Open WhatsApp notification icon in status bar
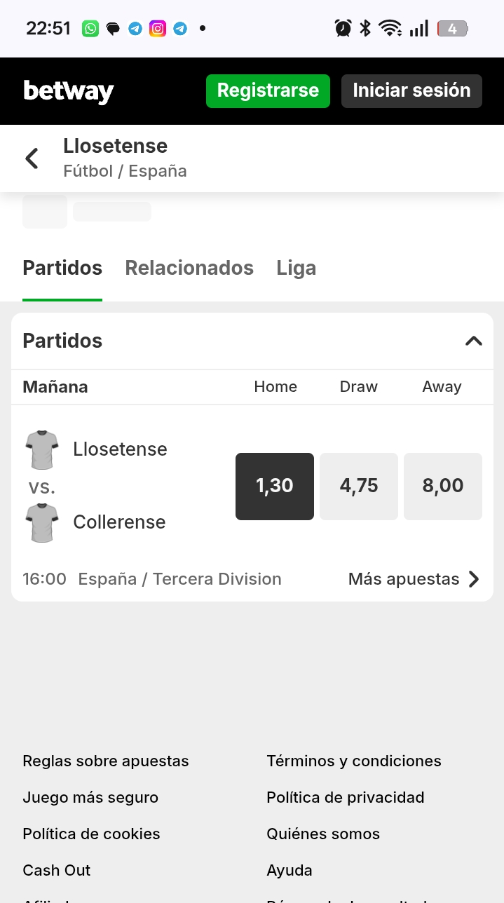504x903 pixels. [x=90, y=29]
